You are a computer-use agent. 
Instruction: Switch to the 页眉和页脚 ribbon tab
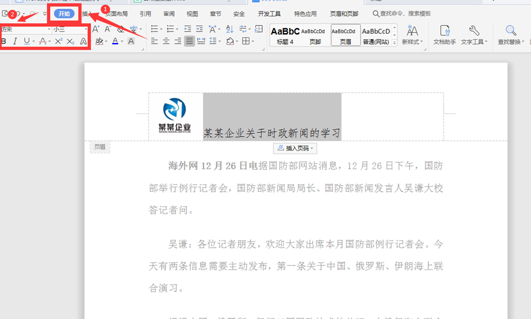(x=344, y=13)
